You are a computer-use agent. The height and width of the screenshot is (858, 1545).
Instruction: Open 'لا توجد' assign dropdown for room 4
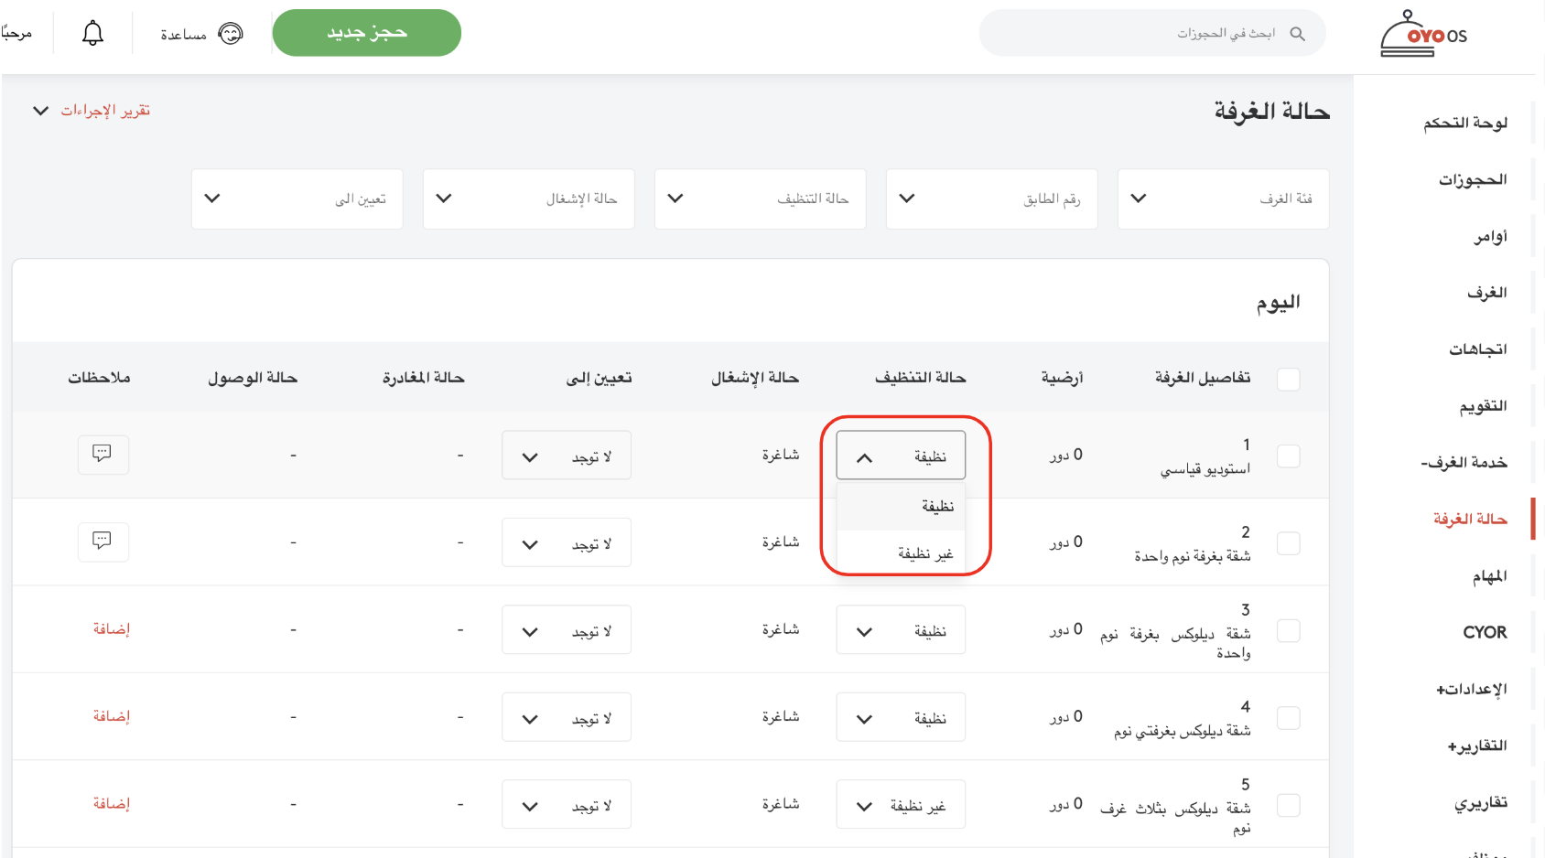point(567,718)
